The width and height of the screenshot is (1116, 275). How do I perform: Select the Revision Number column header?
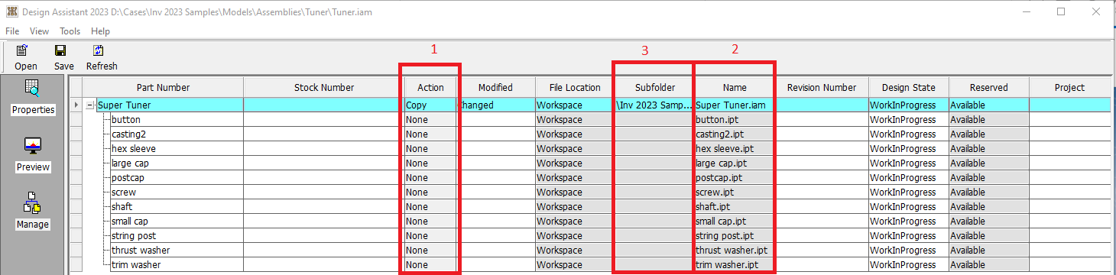[822, 87]
